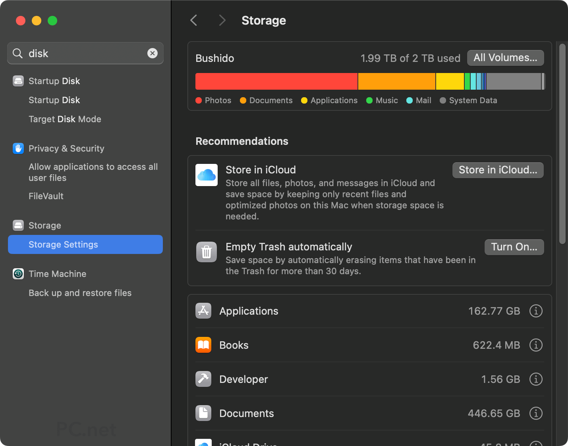The height and width of the screenshot is (446, 568).
Task: Open info for Documents storage row
Action: coord(536,413)
